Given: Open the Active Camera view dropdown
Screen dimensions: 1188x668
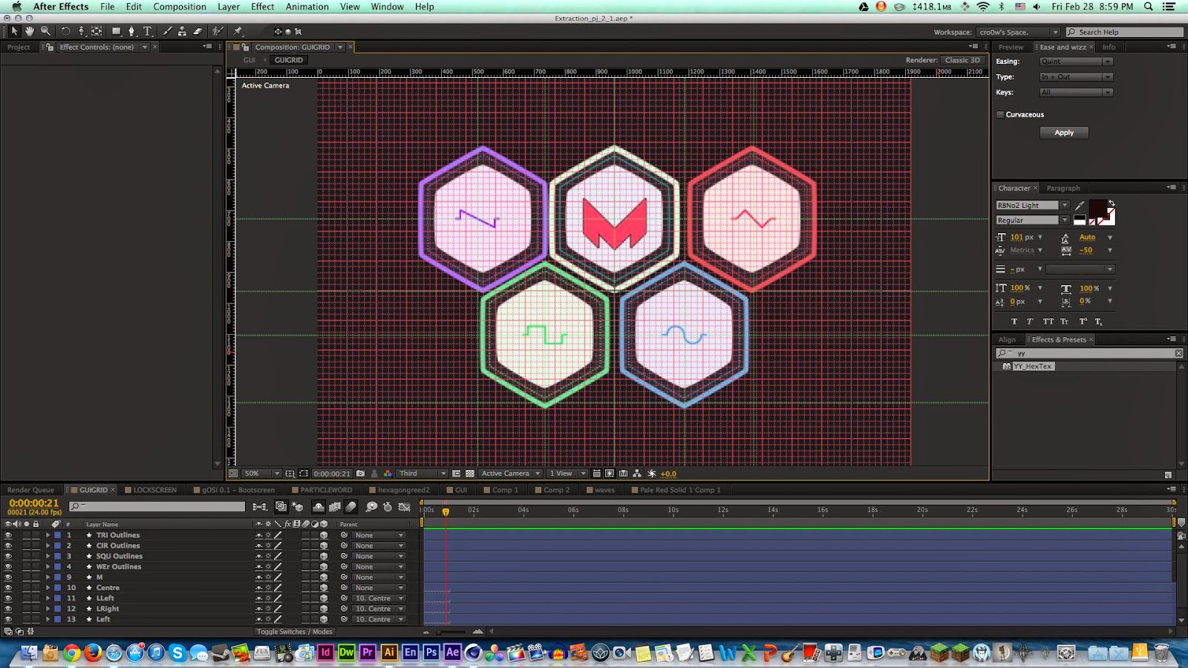Looking at the screenshot, I should click(x=510, y=474).
